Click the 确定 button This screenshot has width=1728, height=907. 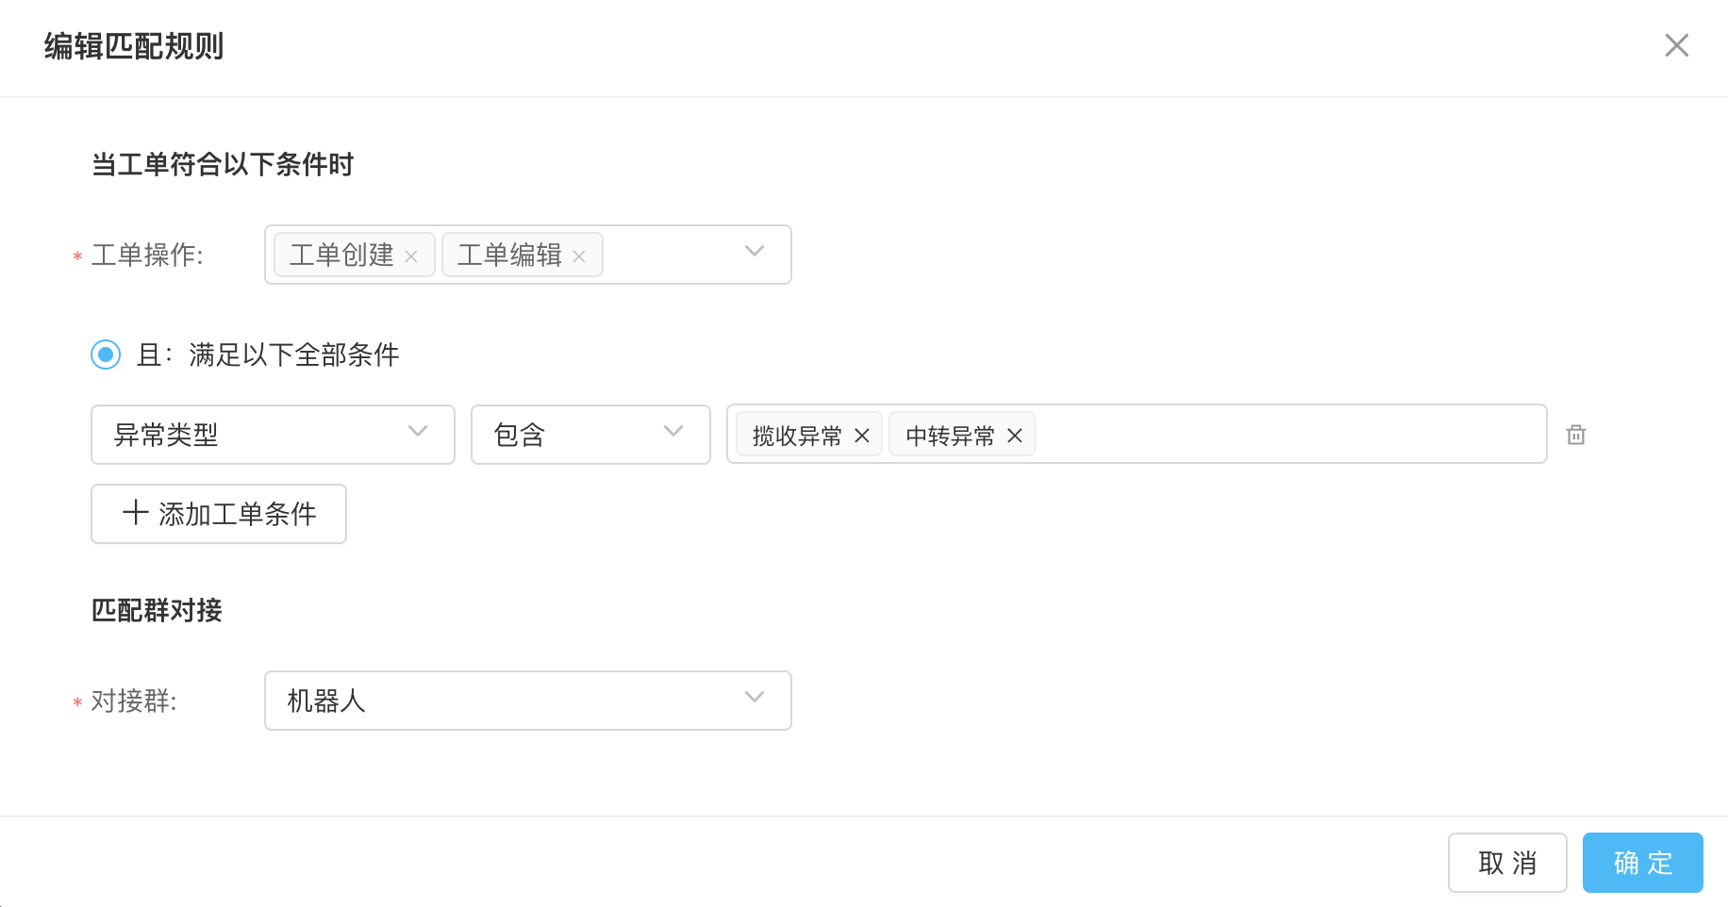[1642, 863]
